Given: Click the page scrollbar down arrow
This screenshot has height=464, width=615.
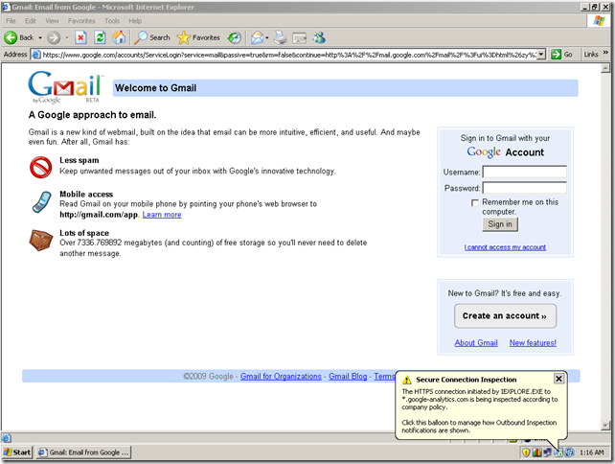Looking at the screenshot, I should [x=605, y=426].
